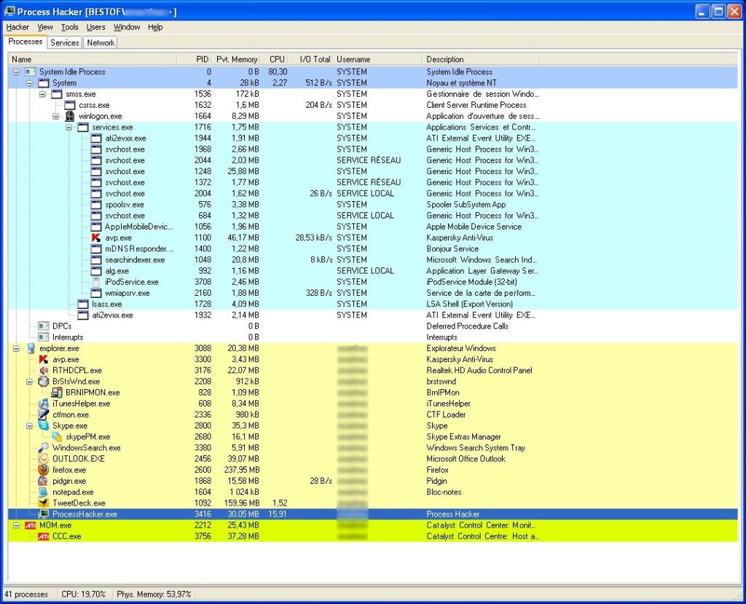
Task: Click the BRNIPMON.exe icon
Action: [x=57, y=392]
